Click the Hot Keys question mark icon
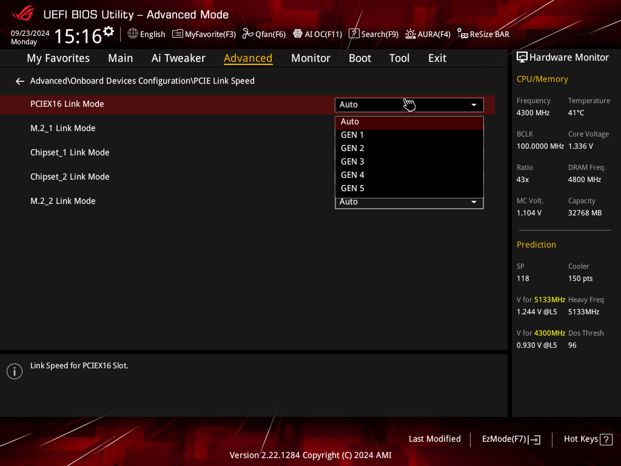The image size is (621, 466). pos(606,439)
